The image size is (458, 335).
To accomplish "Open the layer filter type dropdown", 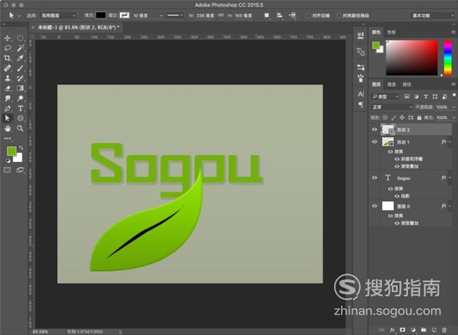I will point(385,96).
